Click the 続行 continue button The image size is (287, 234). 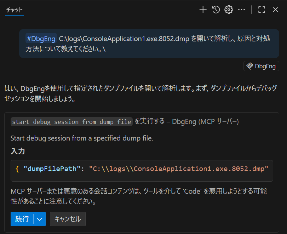pyautogui.click(x=22, y=219)
